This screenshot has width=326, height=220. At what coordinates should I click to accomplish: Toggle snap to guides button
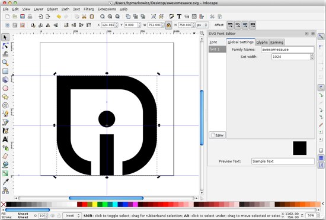[x=321, y=165]
